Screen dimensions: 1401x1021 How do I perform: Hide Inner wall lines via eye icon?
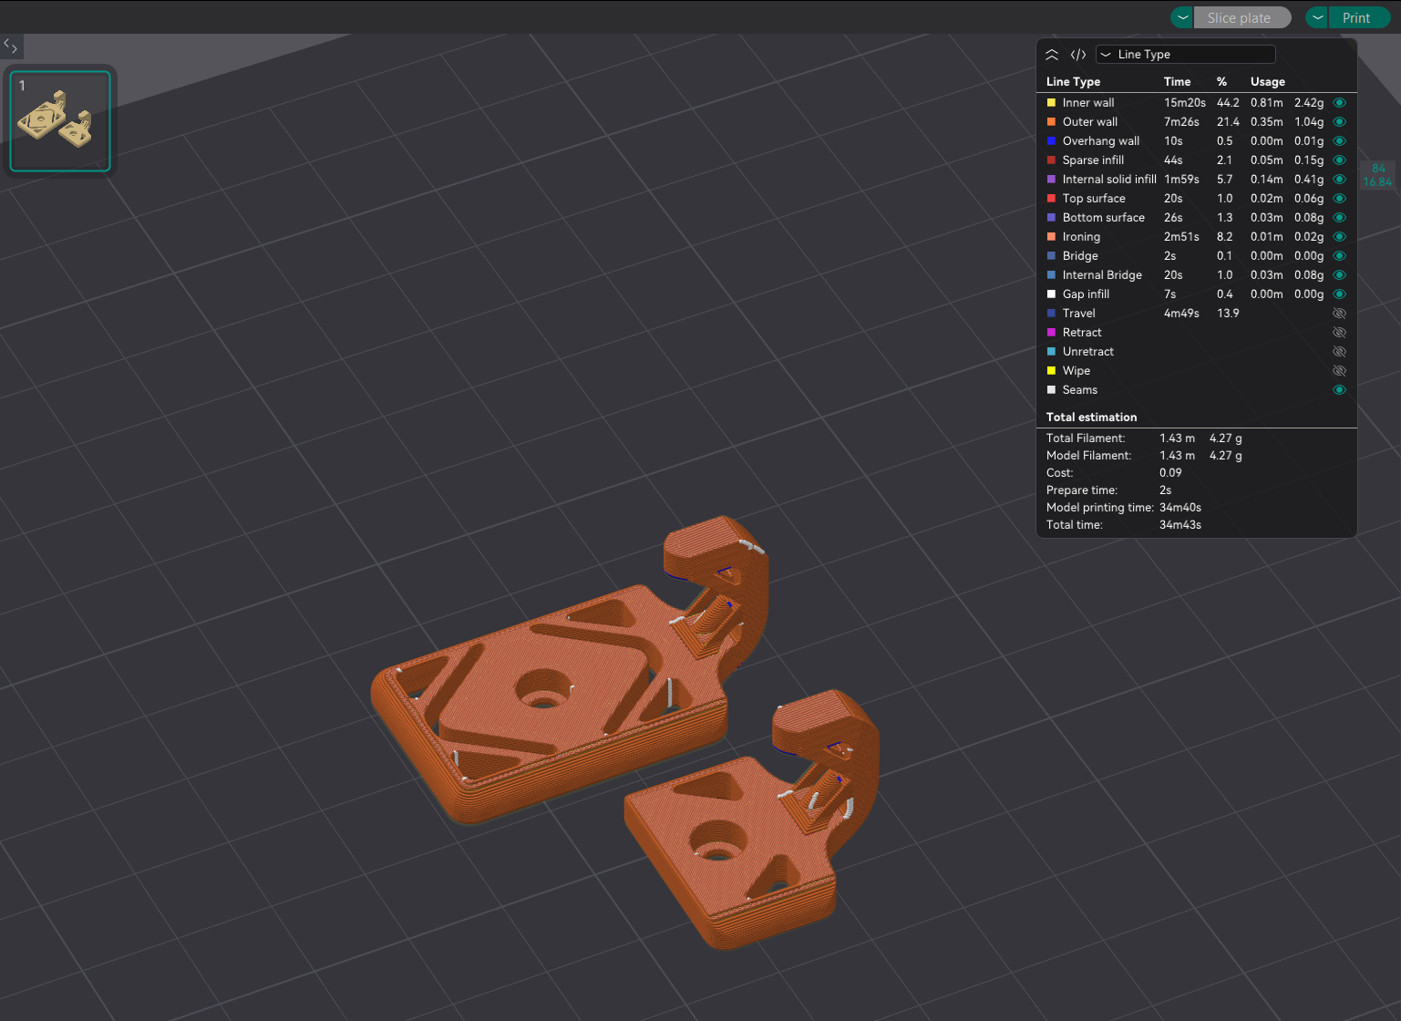tap(1340, 103)
